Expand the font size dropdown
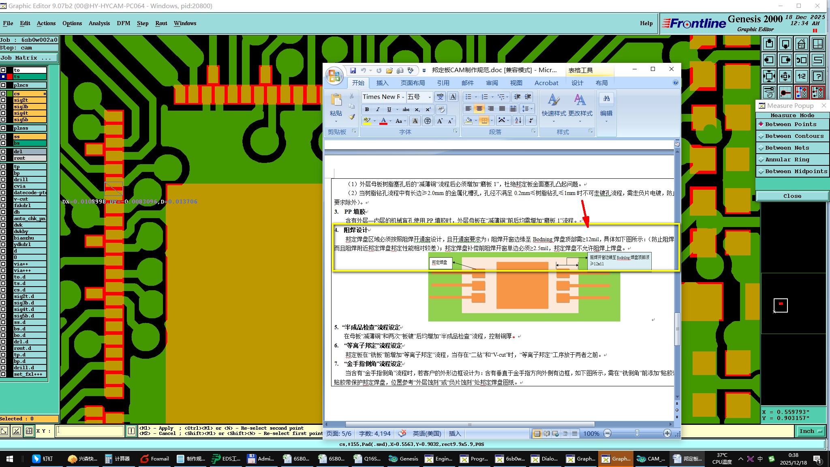Image resolution: width=830 pixels, height=467 pixels. 430,97
